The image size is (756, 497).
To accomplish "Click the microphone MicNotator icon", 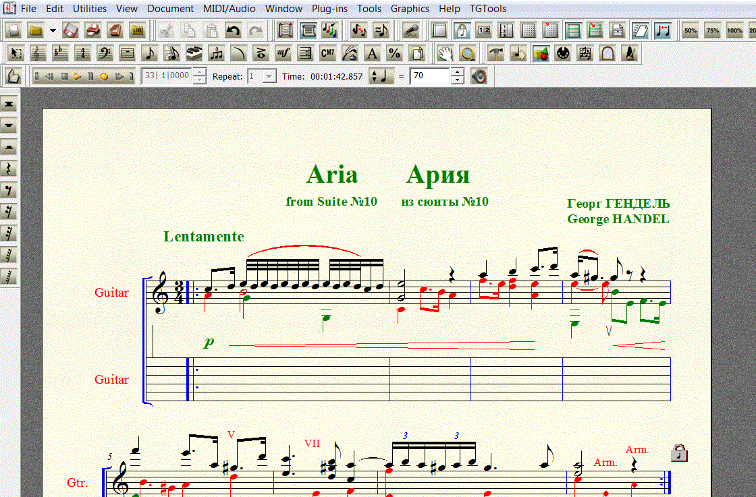I will point(410,30).
